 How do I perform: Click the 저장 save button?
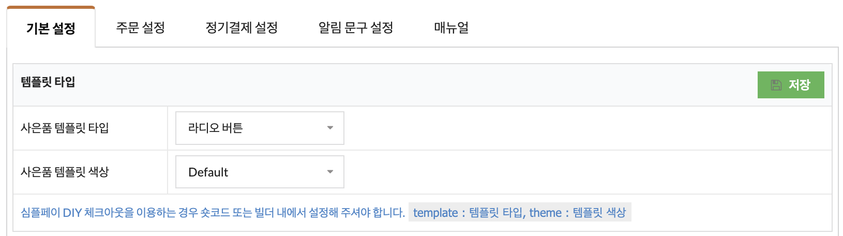coord(791,85)
